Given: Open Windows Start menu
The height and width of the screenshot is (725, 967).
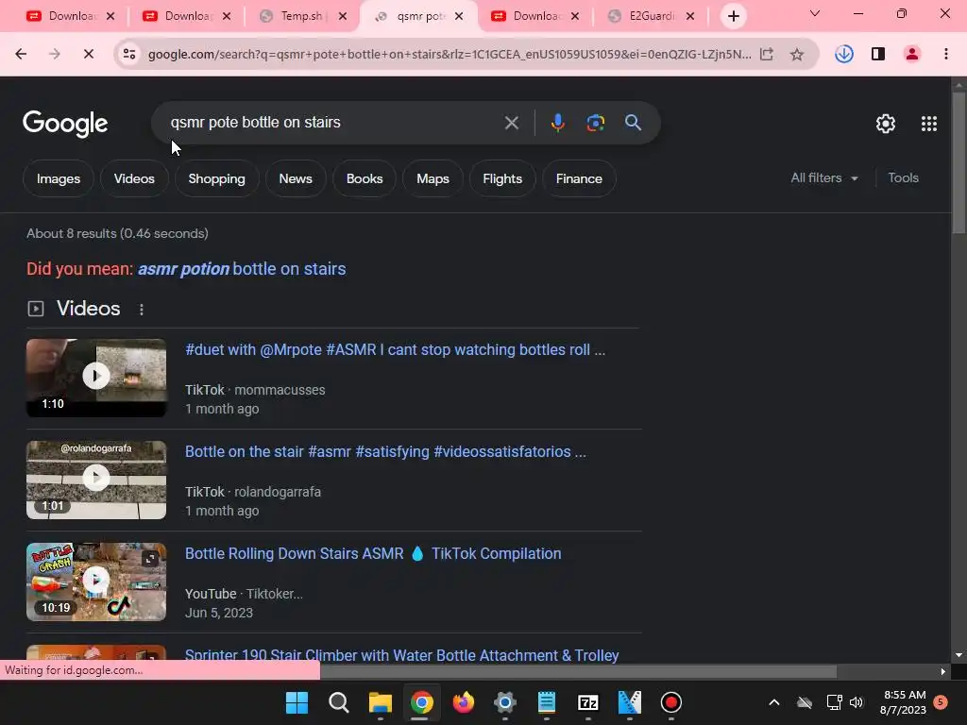Looking at the screenshot, I should point(297,702).
